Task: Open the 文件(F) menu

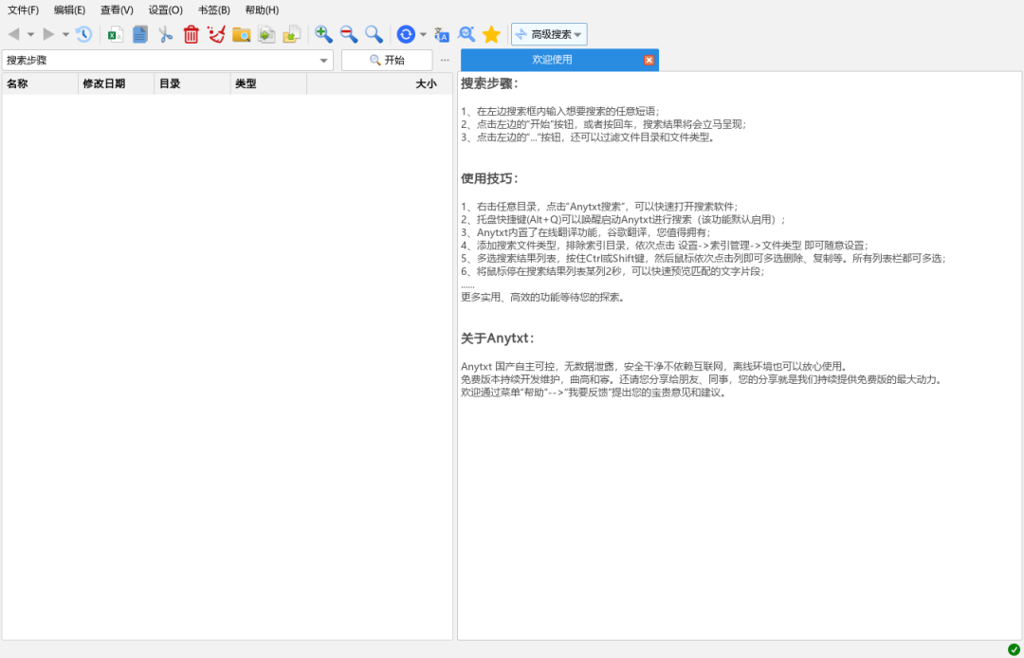Action: click(x=23, y=9)
